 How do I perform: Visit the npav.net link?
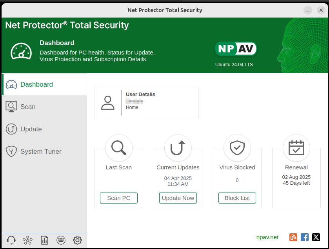(267, 237)
